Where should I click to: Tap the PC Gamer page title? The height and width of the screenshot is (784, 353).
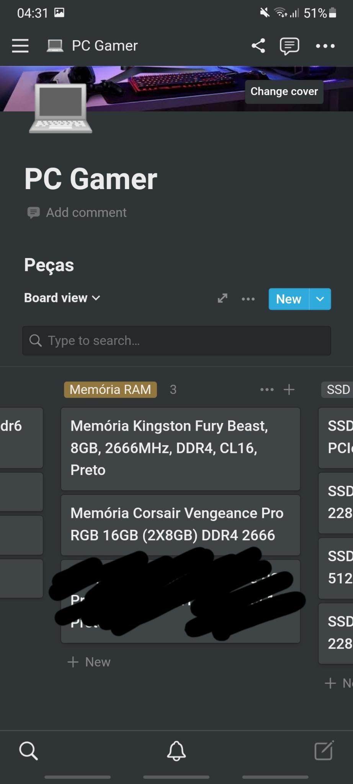coord(91,179)
